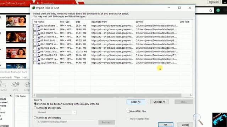Click the Uncheck All button
The height and width of the screenshot is (127, 227).
pyautogui.click(x=159, y=102)
